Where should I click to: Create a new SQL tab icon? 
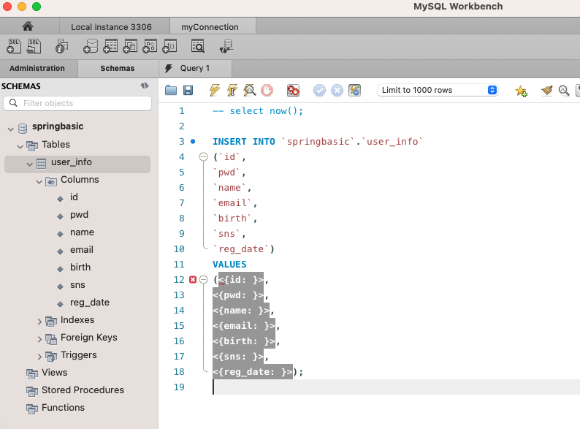tap(14, 46)
